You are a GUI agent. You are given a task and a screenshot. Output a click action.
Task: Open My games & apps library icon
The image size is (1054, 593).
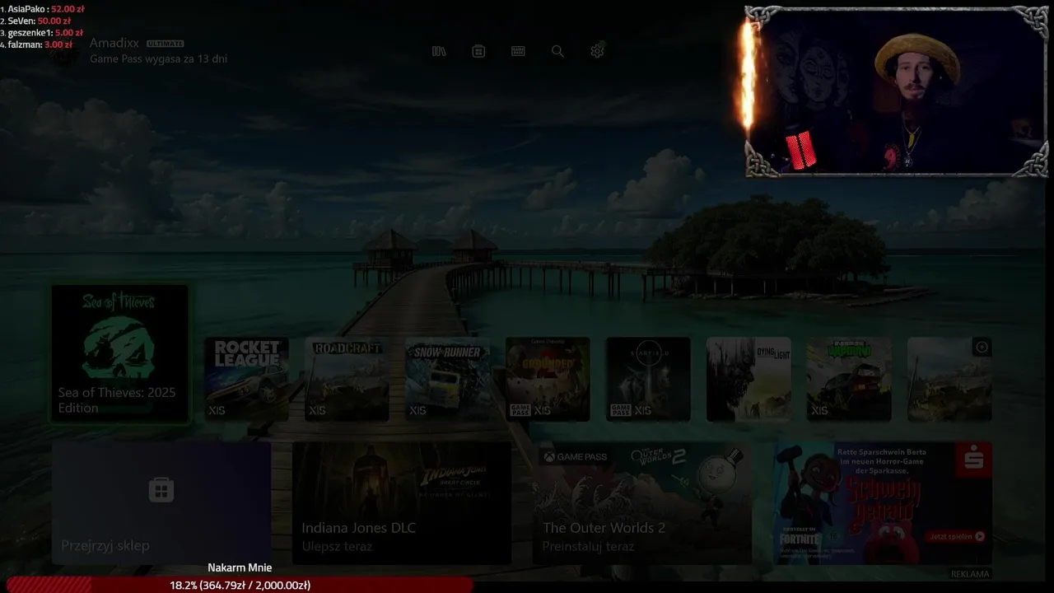[439, 51]
